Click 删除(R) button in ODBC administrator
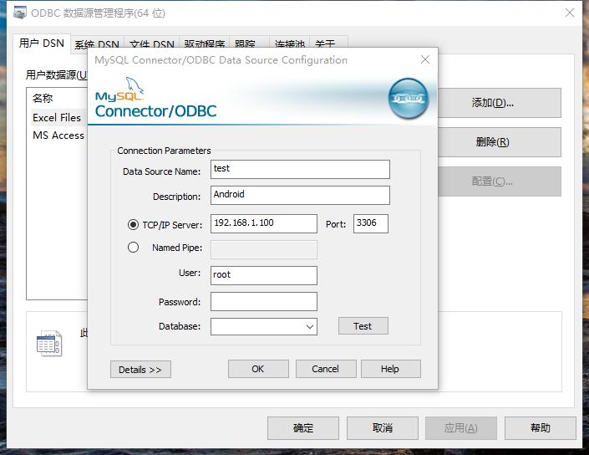The height and width of the screenshot is (455, 589). pos(499,142)
